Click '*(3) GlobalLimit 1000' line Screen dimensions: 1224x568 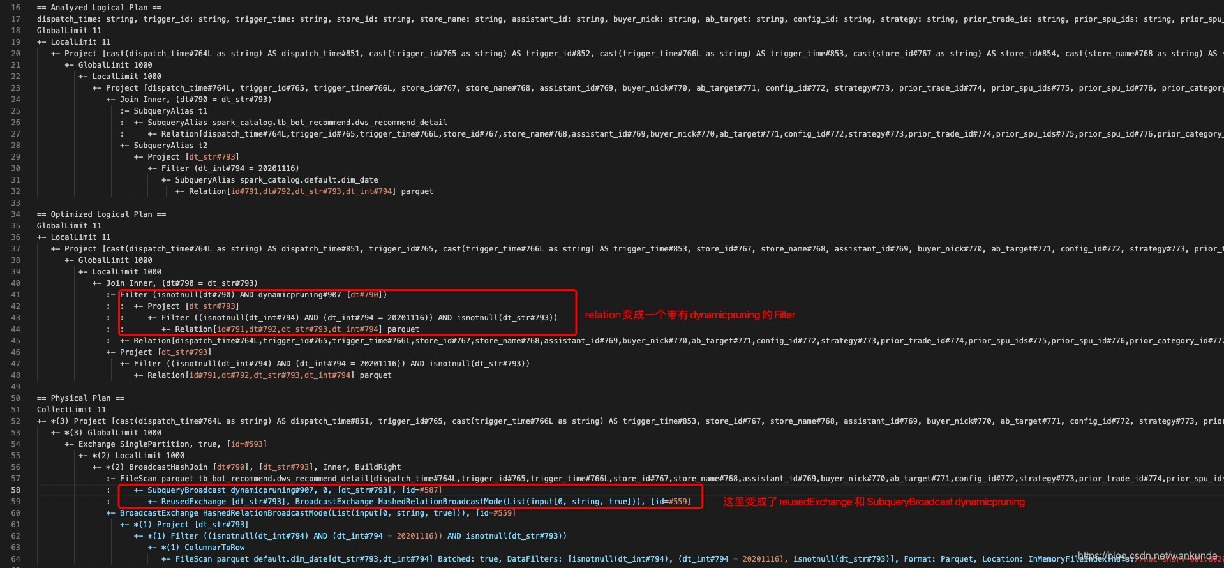pos(113,433)
